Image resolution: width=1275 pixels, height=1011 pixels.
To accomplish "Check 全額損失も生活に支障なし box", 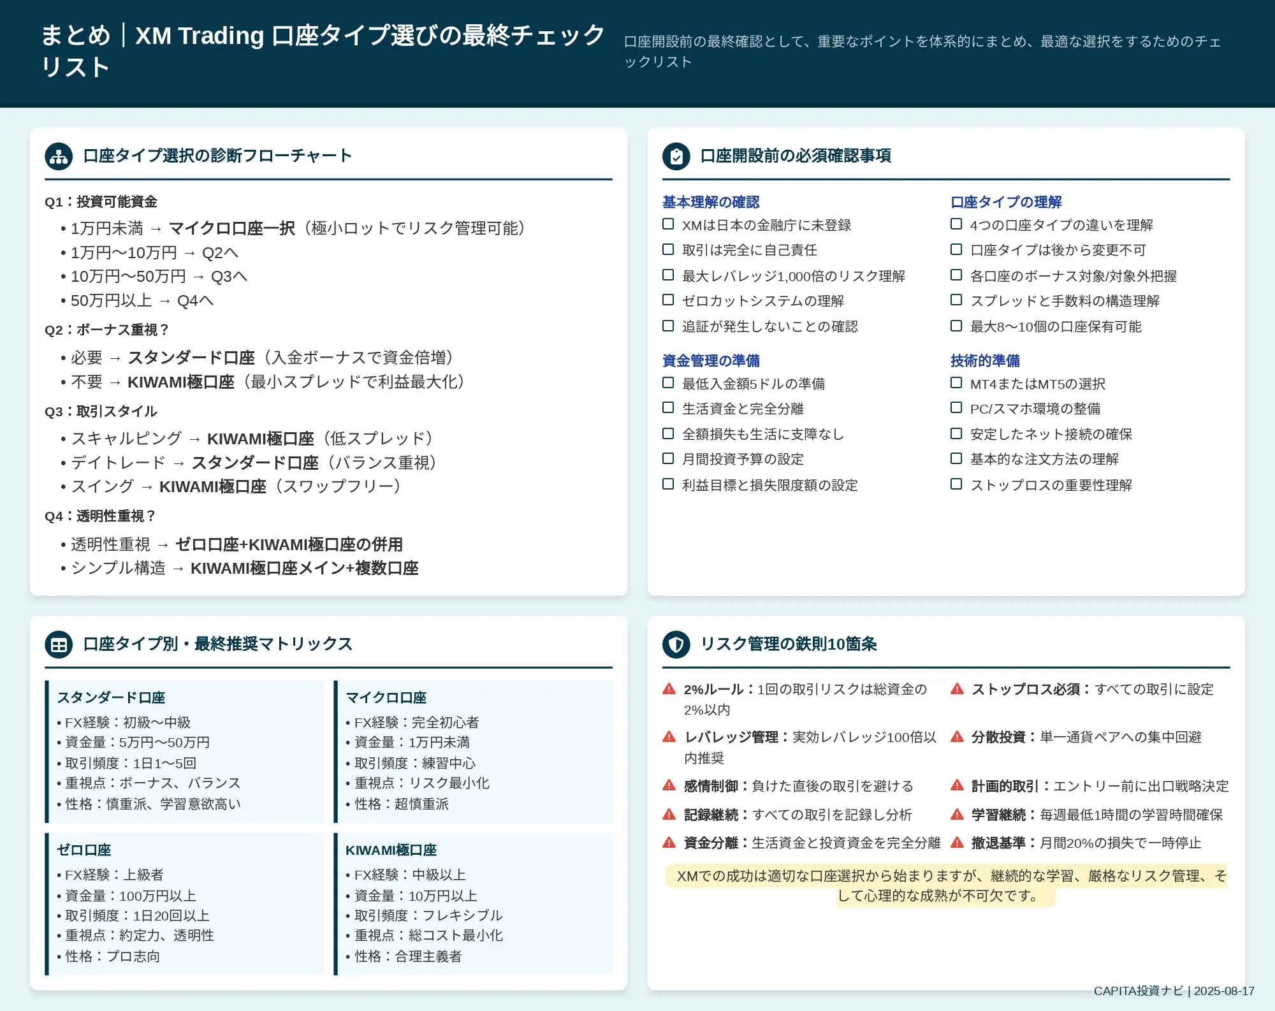I will click(x=668, y=433).
